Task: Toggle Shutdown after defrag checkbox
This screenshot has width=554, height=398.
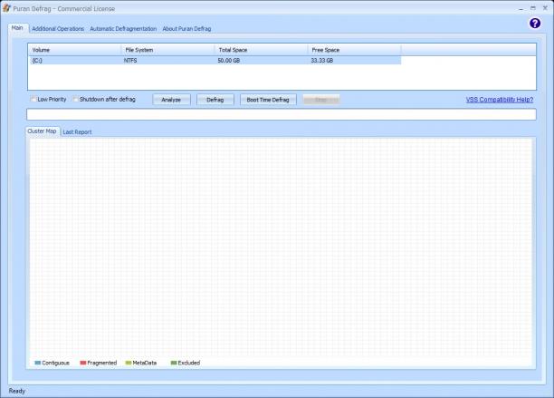Action: (x=76, y=99)
